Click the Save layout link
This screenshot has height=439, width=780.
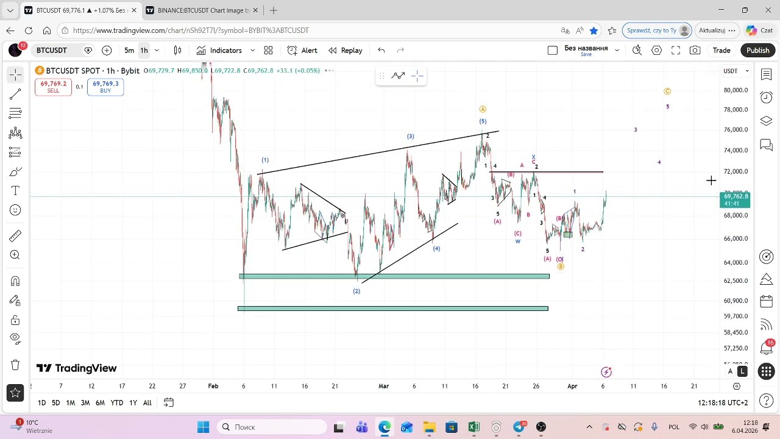pyautogui.click(x=586, y=55)
